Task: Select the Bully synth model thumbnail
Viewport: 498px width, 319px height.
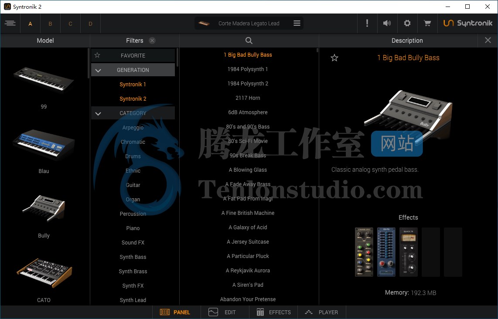Action: coord(44,208)
